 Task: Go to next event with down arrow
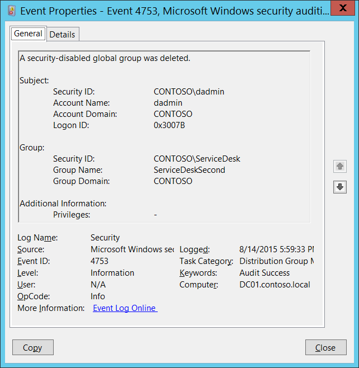click(340, 187)
